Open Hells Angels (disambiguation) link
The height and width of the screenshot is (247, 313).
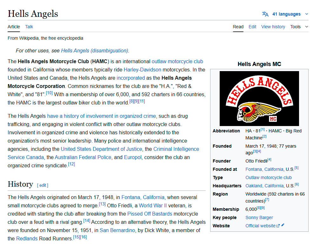click(94, 51)
